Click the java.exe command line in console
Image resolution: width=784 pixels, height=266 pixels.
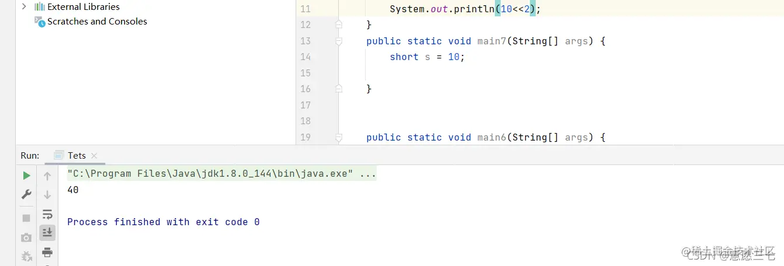[222, 174]
